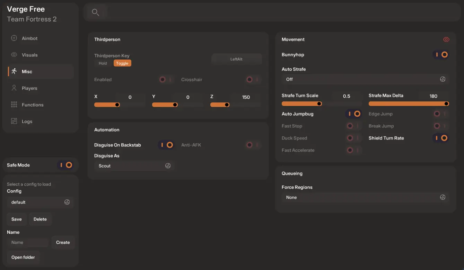This screenshot has width=464, height=270.
Task: Click the Players person icon
Action: coord(14,88)
